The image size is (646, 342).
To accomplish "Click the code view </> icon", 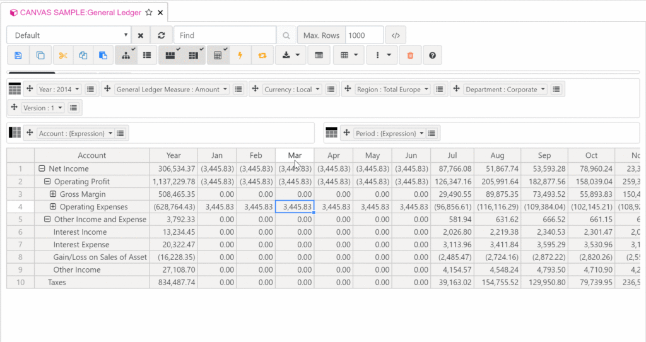I will 396,35.
